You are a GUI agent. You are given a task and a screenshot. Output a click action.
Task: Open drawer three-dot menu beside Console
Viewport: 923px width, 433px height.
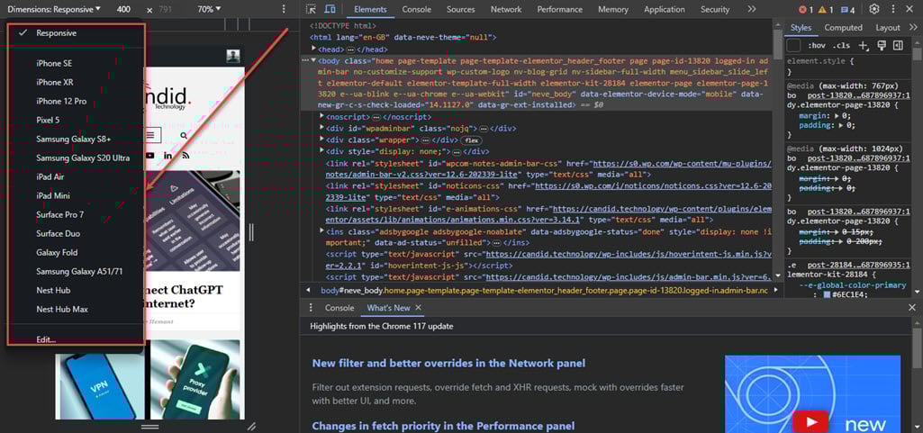312,308
